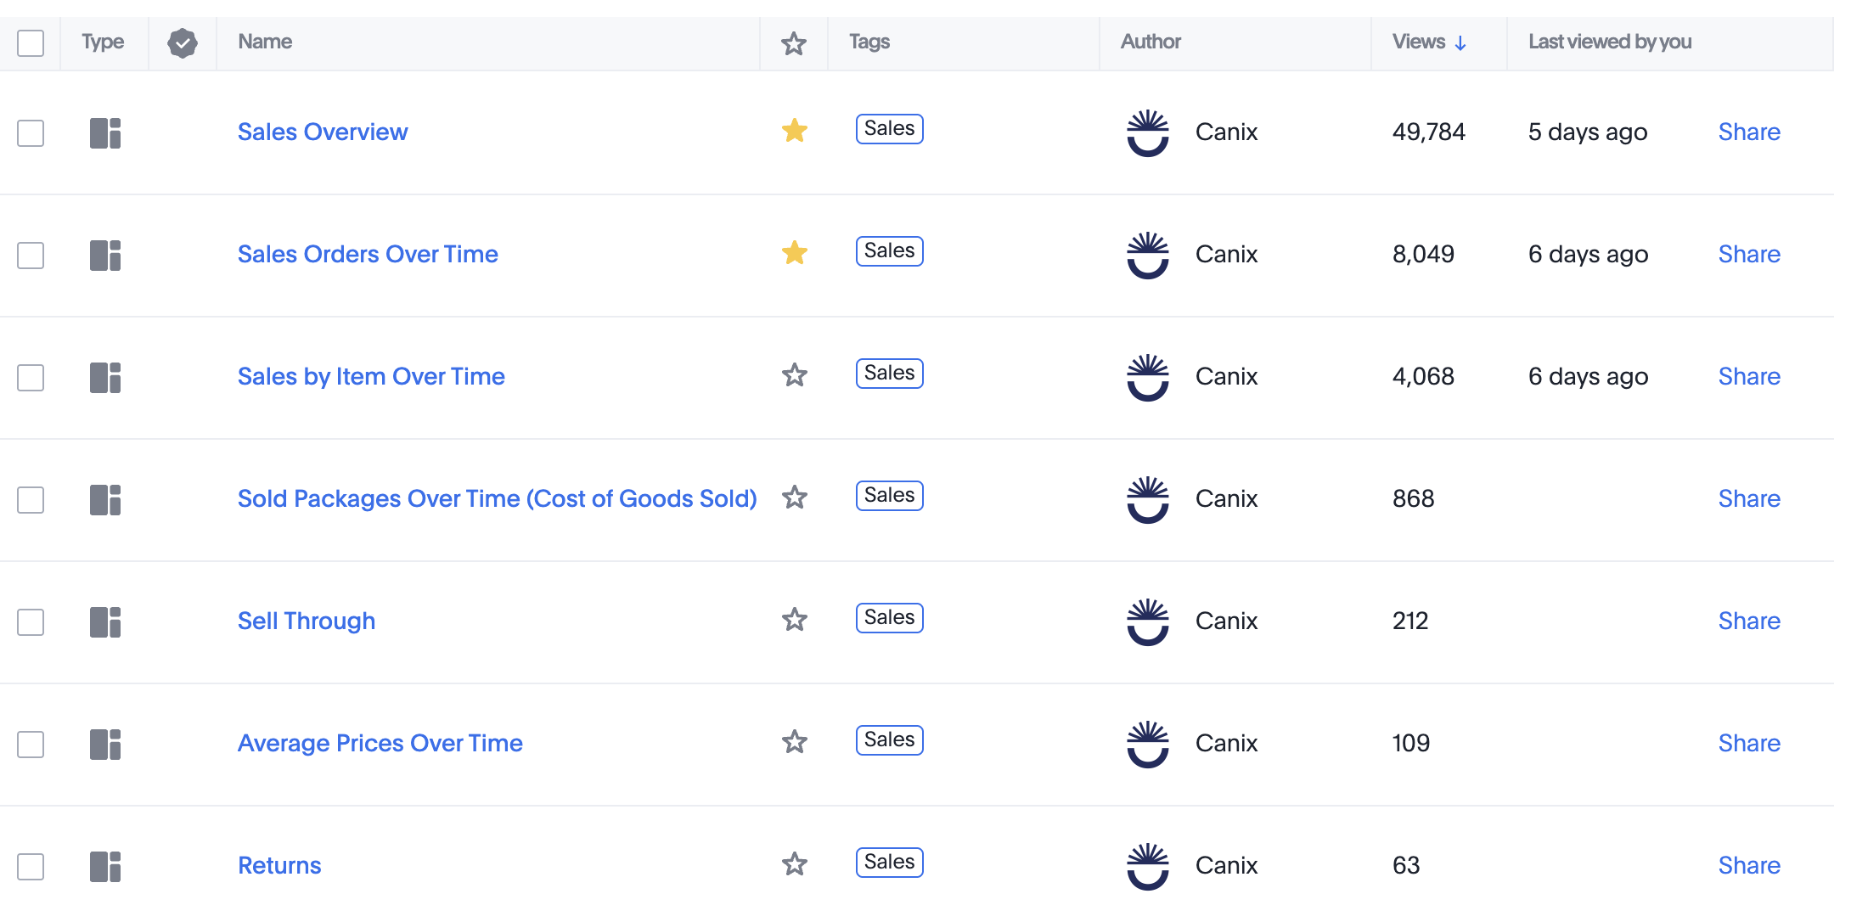This screenshot has height=922, width=1868.
Task: Favorite the Sell Through dashboard
Action: [x=794, y=620]
